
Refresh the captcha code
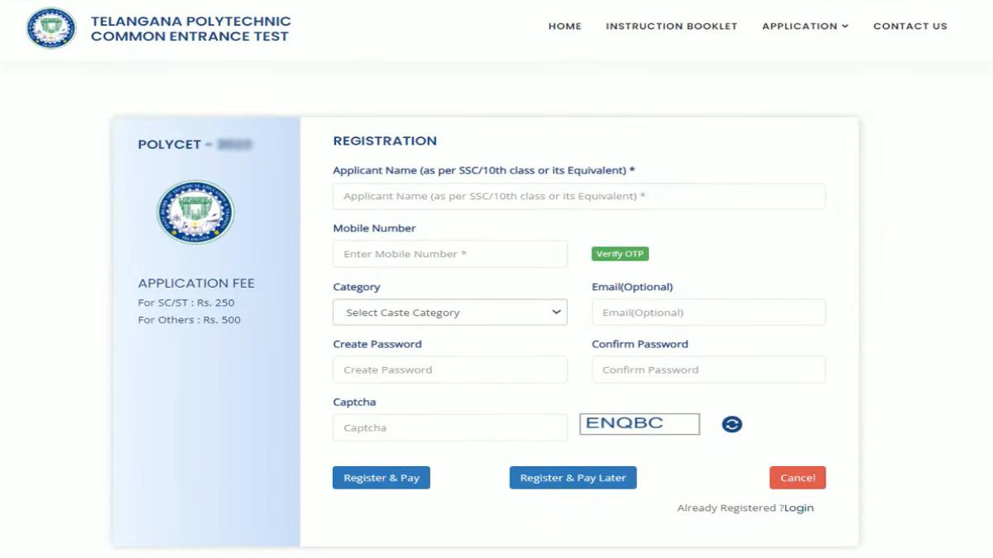[x=732, y=424]
